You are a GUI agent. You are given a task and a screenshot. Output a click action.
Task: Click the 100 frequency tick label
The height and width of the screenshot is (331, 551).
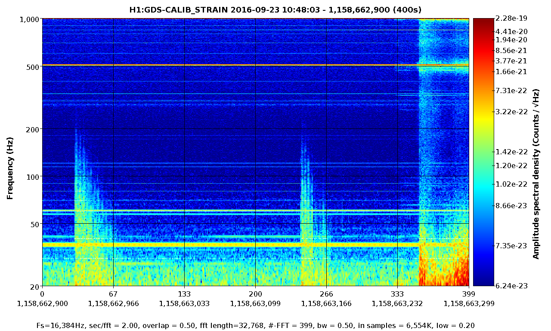(x=33, y=177)
